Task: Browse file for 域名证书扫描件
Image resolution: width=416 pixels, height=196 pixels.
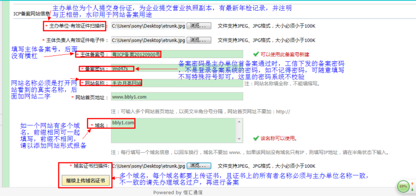Action: (x=199, y=166)
